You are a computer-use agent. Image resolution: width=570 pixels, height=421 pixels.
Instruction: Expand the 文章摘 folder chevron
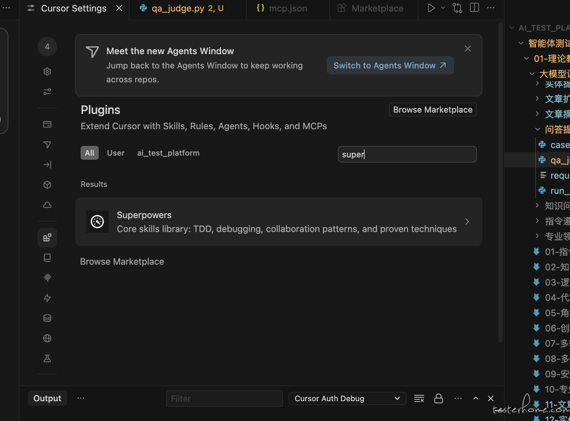[538, 114]
